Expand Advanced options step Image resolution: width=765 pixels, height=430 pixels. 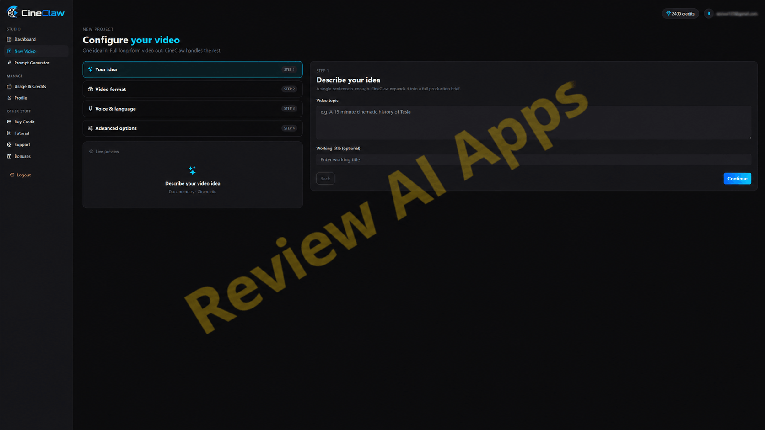coord(193,128)
